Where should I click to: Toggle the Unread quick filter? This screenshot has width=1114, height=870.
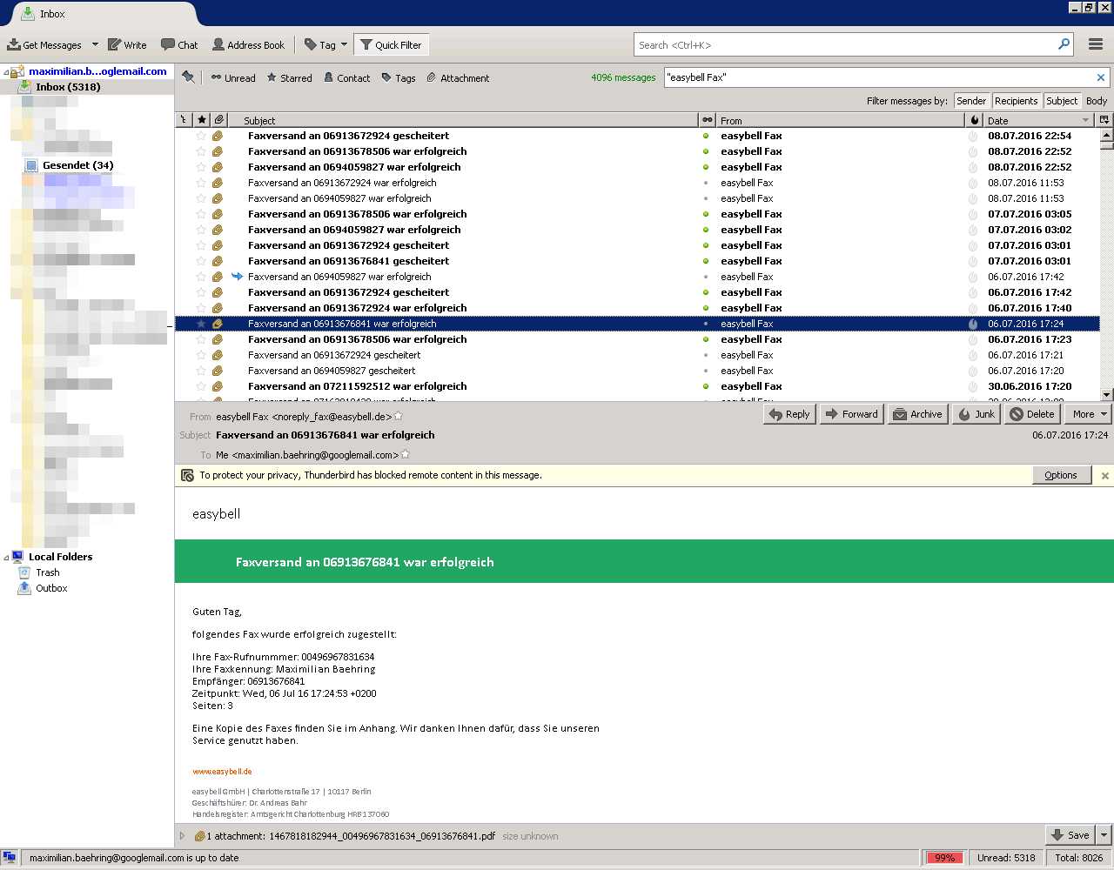(x=232, y=78)
